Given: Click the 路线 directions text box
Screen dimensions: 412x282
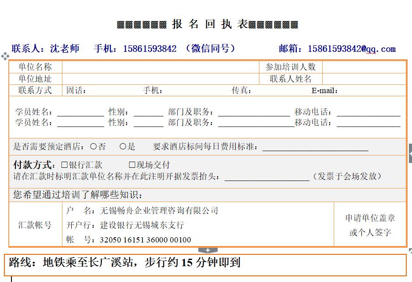Looking at the screenshot, I should [x=205, y=264].
